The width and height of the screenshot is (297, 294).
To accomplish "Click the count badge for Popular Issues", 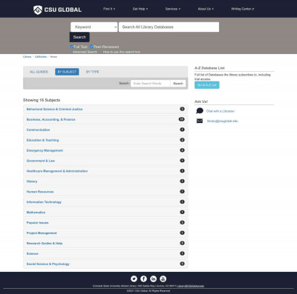I will tap(182, 222).
